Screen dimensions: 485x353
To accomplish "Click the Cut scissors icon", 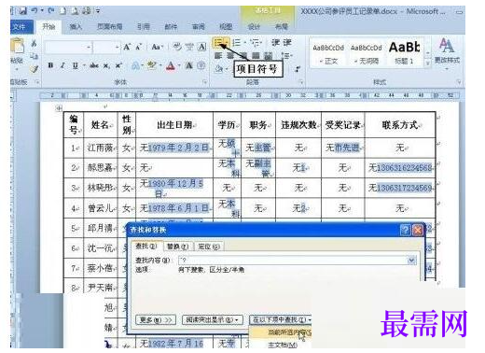I will click(x=34, y=44).
